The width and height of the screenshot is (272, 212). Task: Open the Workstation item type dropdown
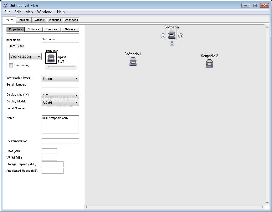pos(25,57)
